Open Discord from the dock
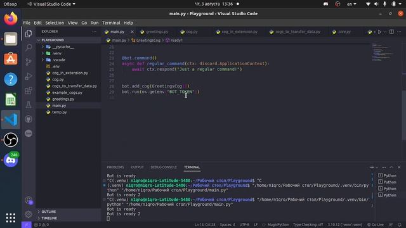The width and height of the screenshot is (406, 228). coord(11,160)
